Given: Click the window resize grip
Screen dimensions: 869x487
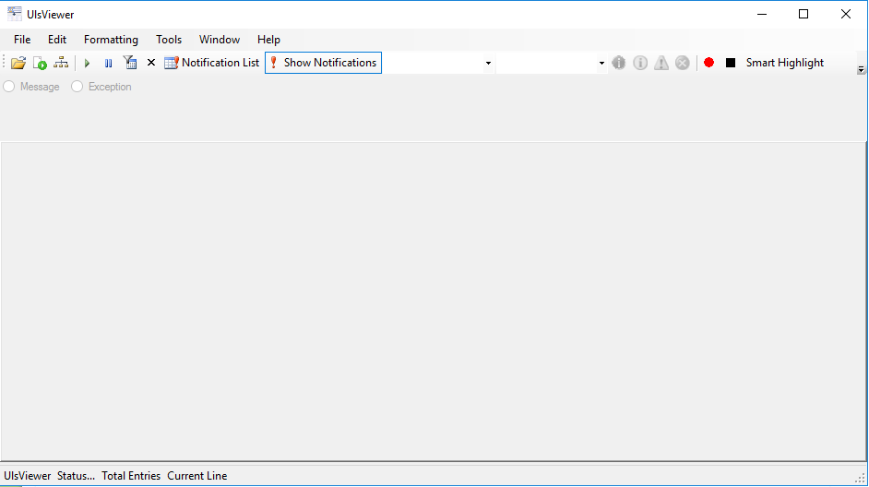Looking at the screenshot, I should click(x=860, y=478).
